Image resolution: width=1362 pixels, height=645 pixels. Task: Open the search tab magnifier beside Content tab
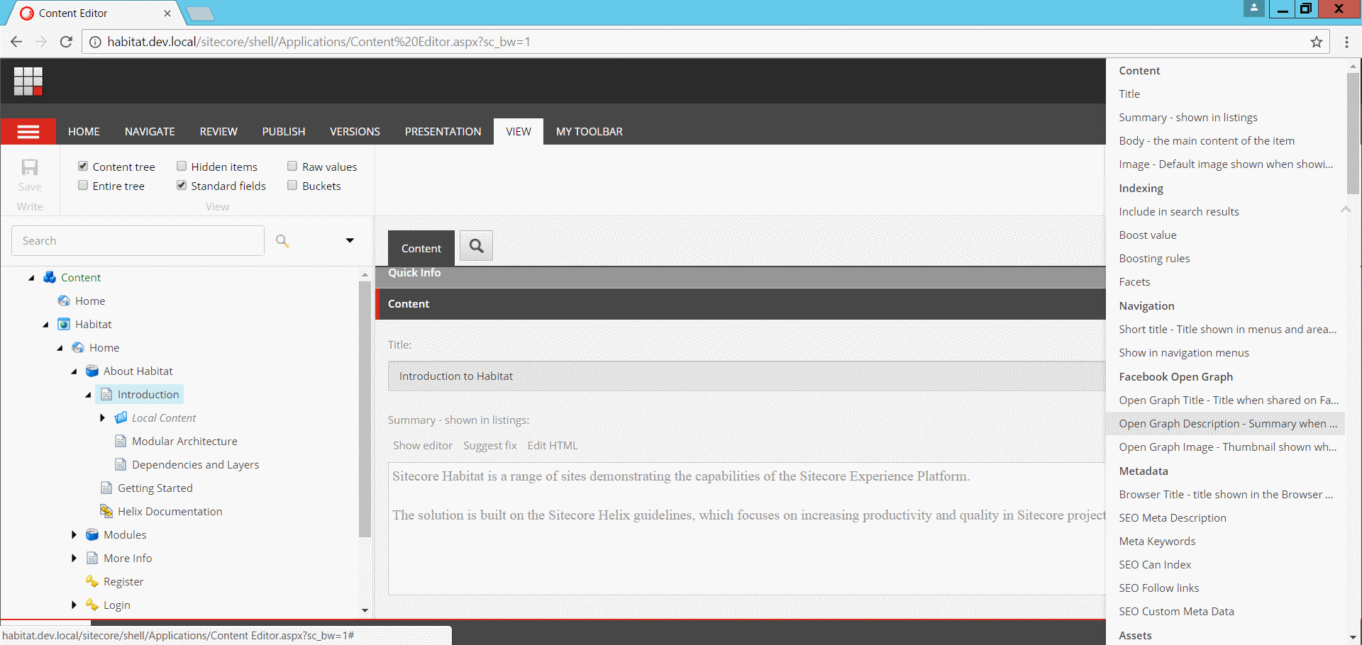pos(476,246)
